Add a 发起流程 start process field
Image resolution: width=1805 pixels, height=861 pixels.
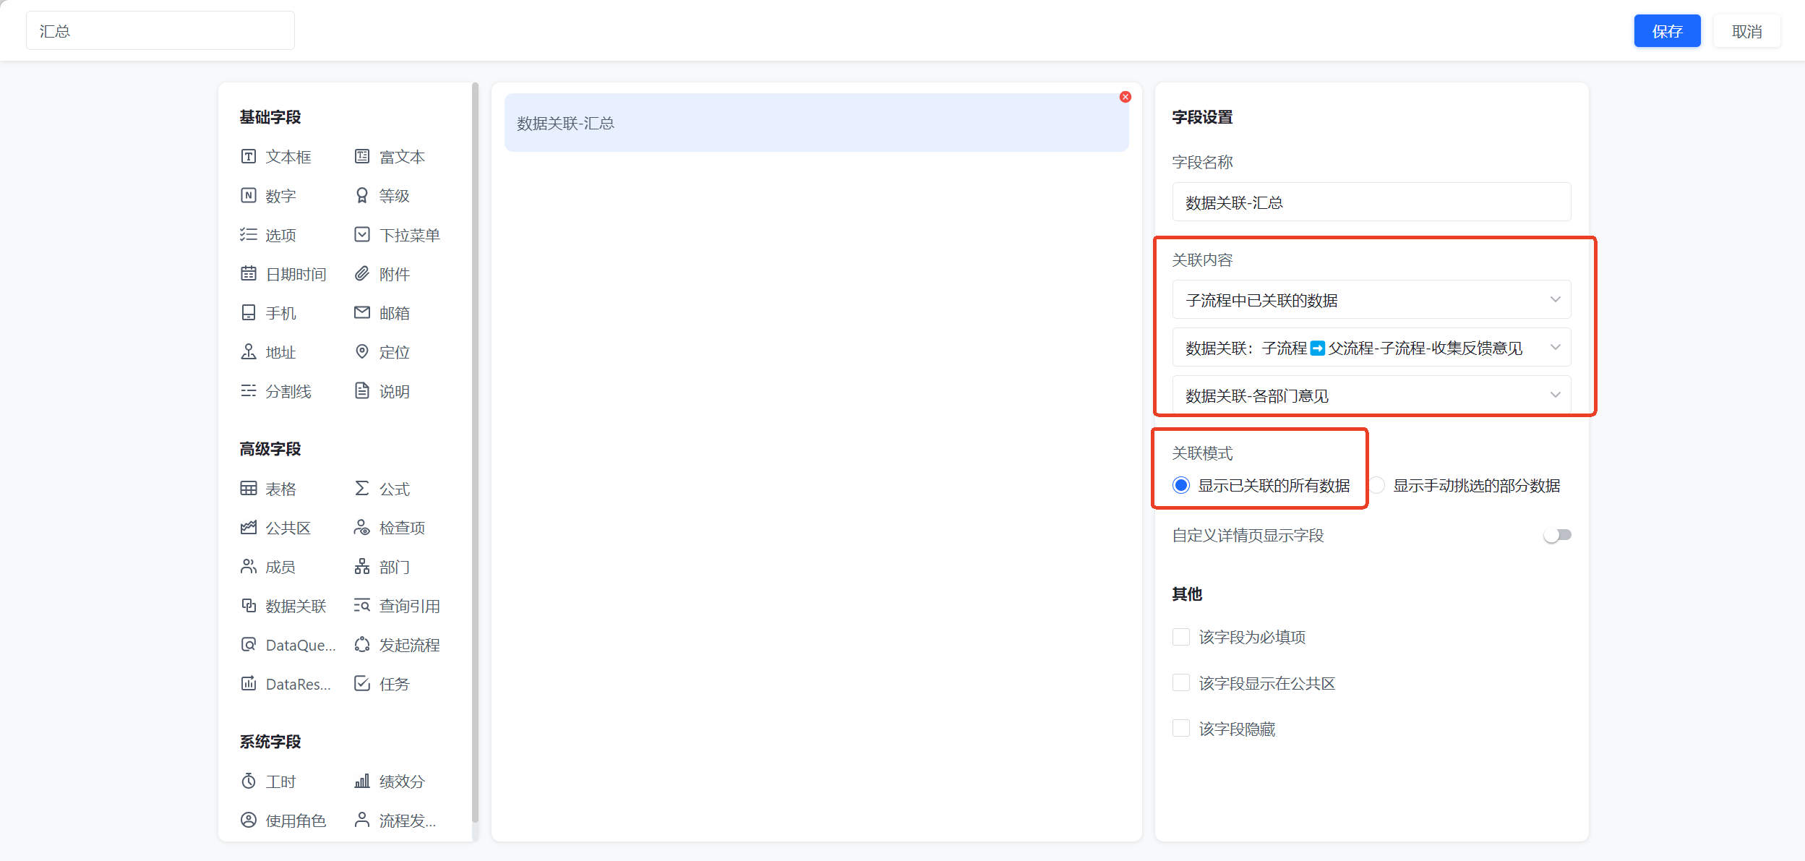[x=398, y=645]
